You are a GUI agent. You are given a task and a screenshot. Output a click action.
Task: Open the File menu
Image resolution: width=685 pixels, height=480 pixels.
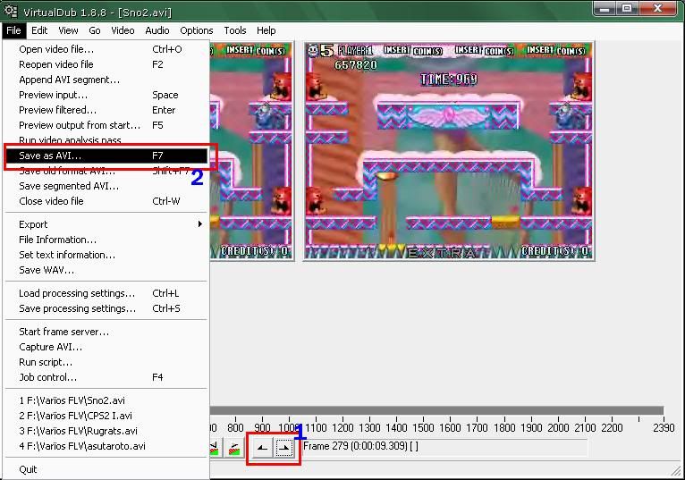pyautogui.click(x=13, y=30)
